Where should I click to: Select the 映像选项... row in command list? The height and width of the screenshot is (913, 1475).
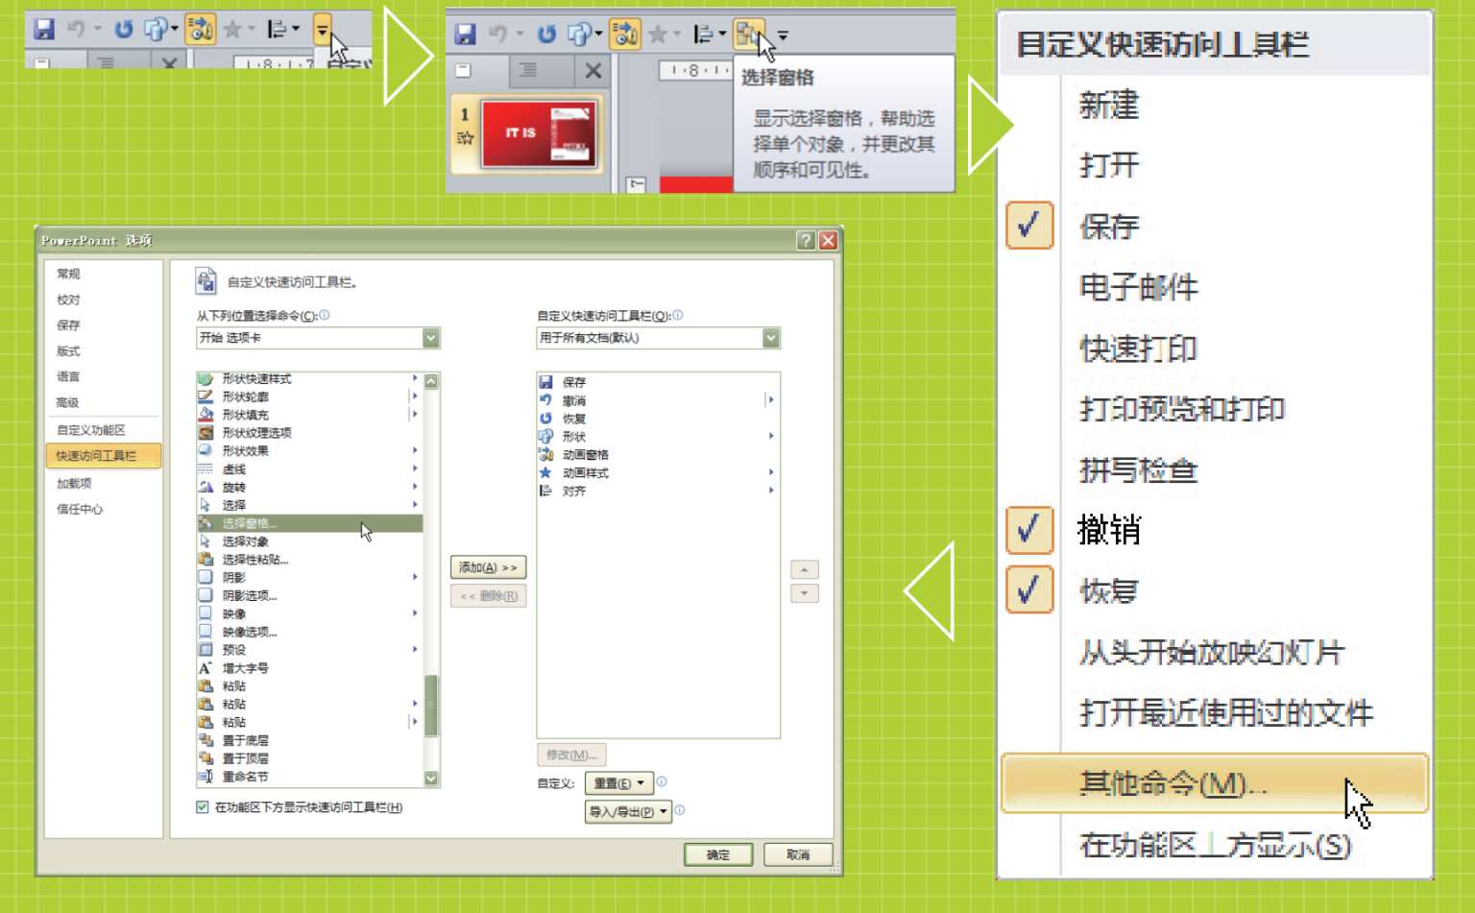pyautogui.click(x=309, y=632)
